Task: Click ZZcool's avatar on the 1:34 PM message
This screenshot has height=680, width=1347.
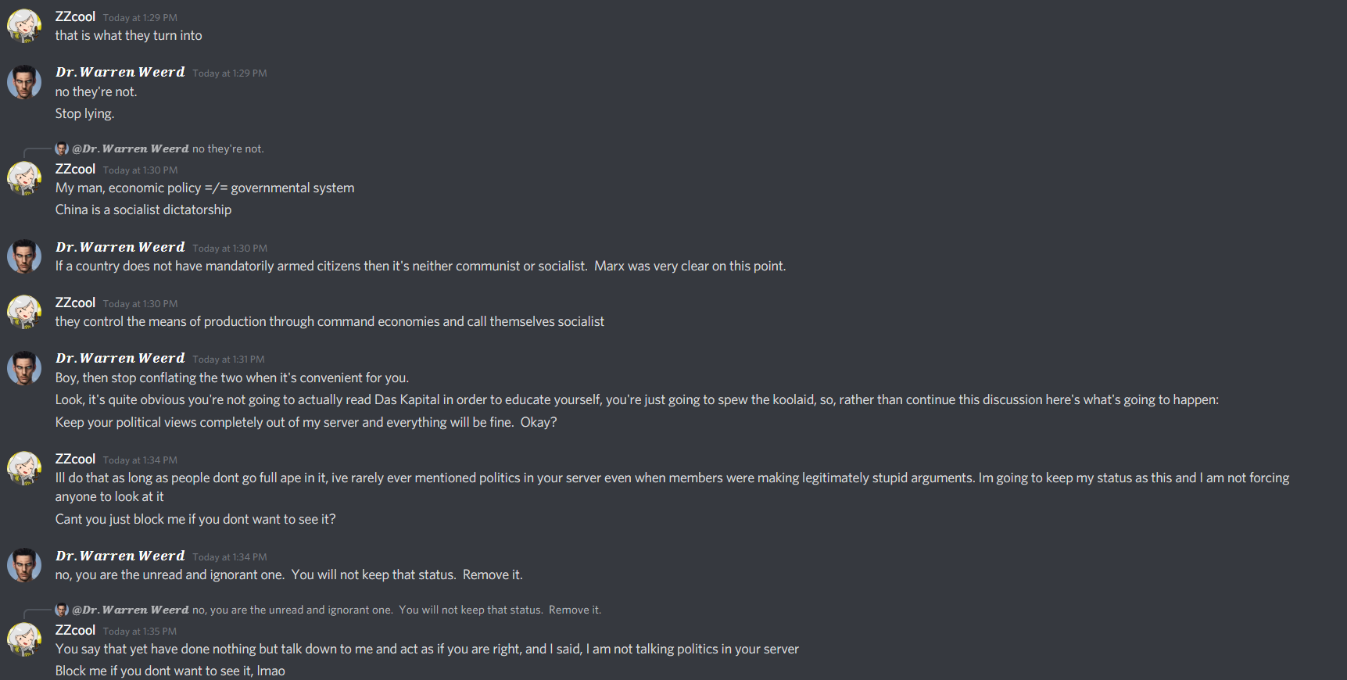Action: click(x=24, y=468)
